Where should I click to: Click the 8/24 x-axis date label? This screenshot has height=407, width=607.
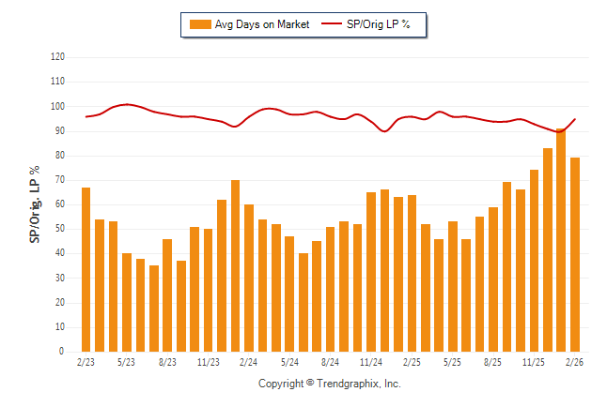pyautogui.click(x=330, y=362)
